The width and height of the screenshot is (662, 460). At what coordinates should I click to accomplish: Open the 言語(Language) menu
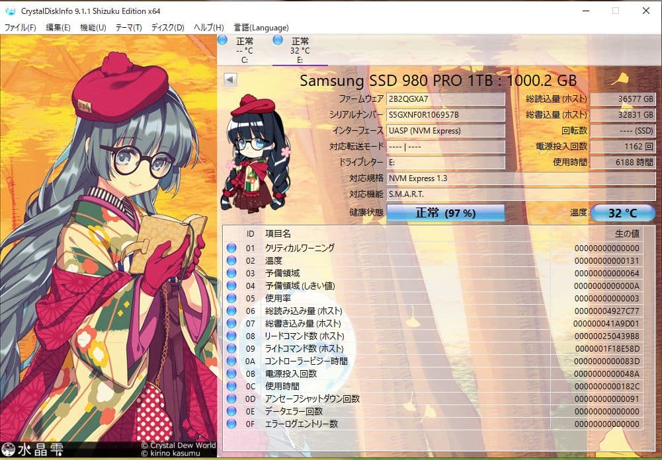coord(261,28)
